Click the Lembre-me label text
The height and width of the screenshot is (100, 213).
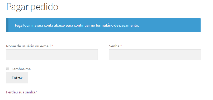coord(21,69)
